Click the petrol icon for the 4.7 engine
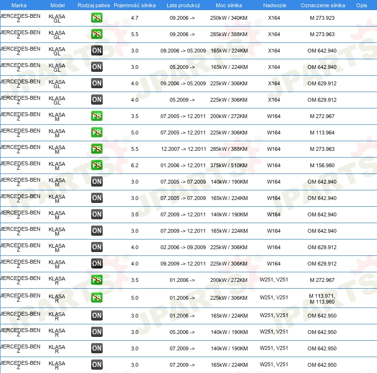This screenshot has width=377, height=373. click(96, 18)
